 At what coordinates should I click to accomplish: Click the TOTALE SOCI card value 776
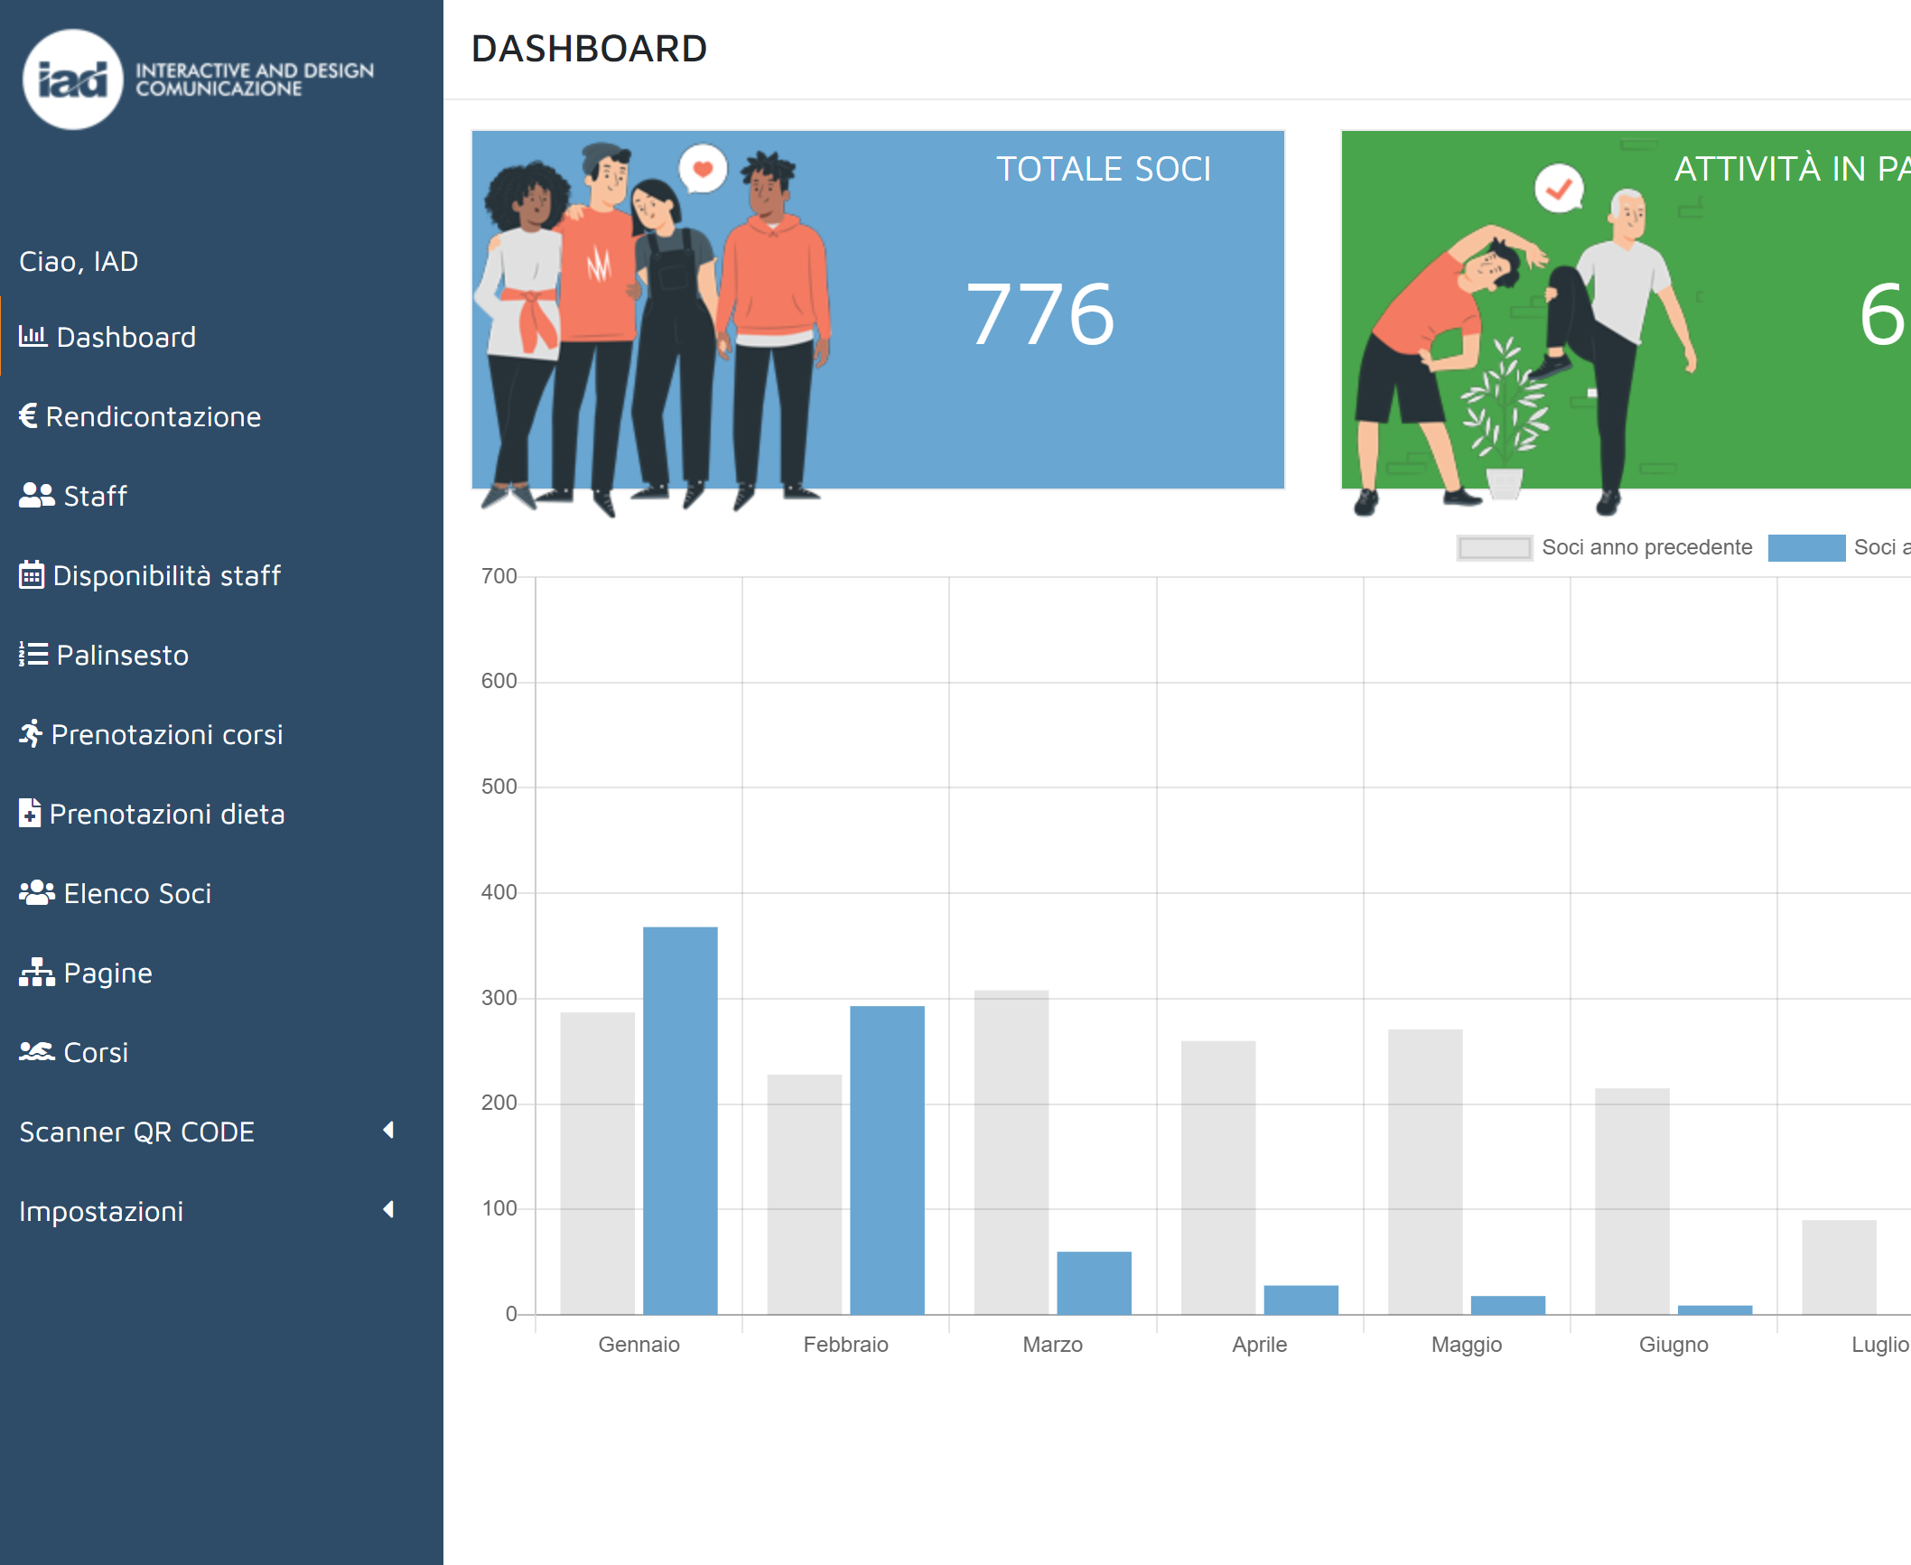coord(1040,314)
